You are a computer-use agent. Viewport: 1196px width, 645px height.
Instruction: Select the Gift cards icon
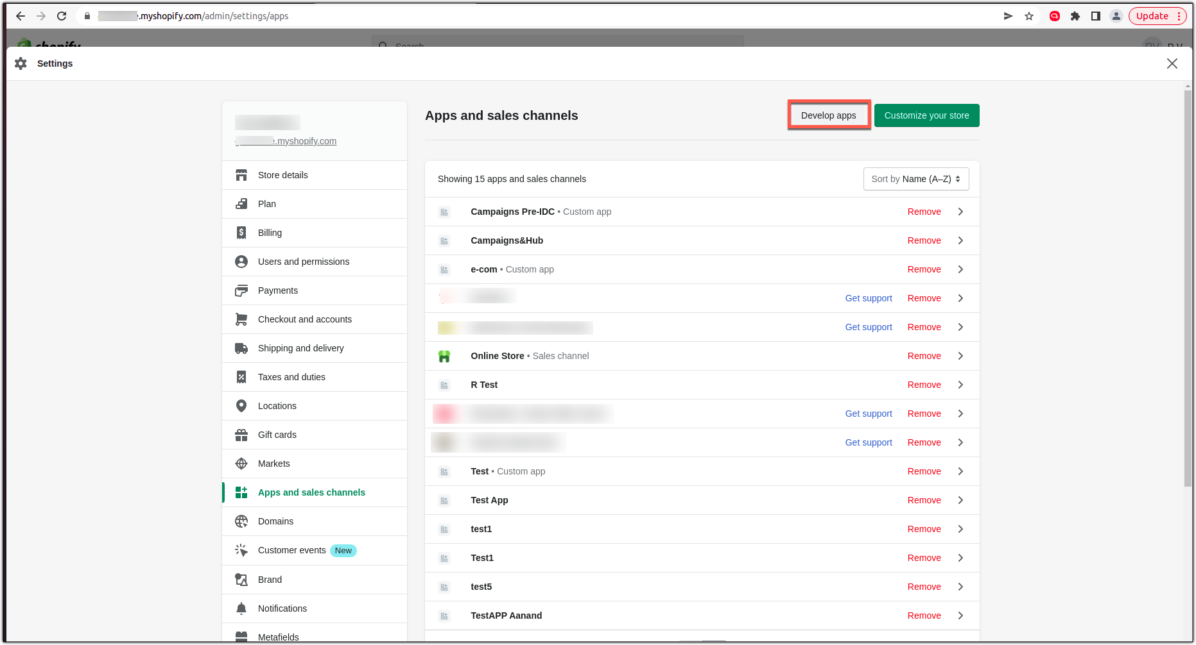(x=241, y=434)
